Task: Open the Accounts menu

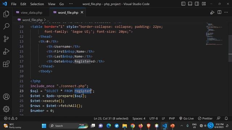Action: click(6, 97)
